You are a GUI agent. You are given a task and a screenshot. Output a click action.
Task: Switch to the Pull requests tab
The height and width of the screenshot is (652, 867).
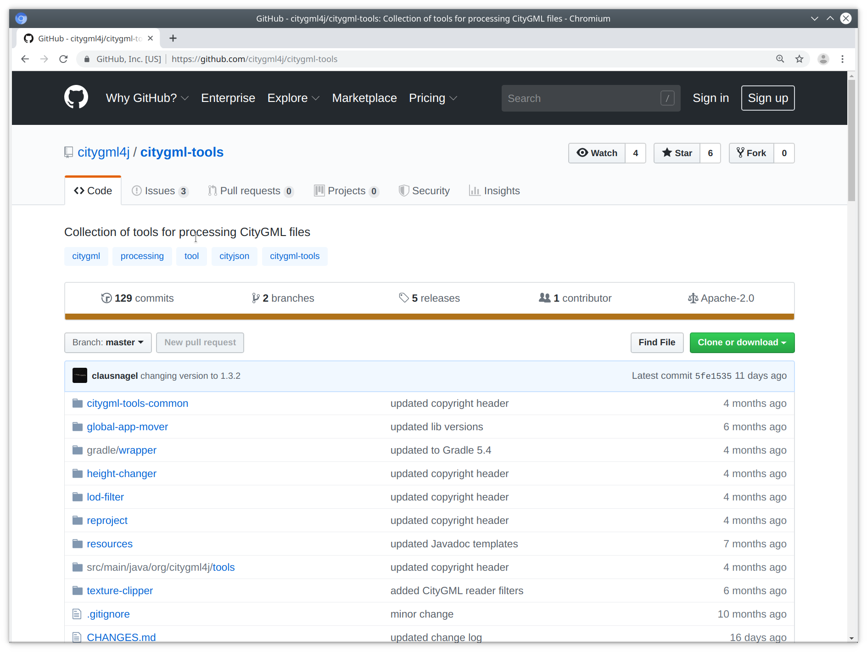[251, 191]
